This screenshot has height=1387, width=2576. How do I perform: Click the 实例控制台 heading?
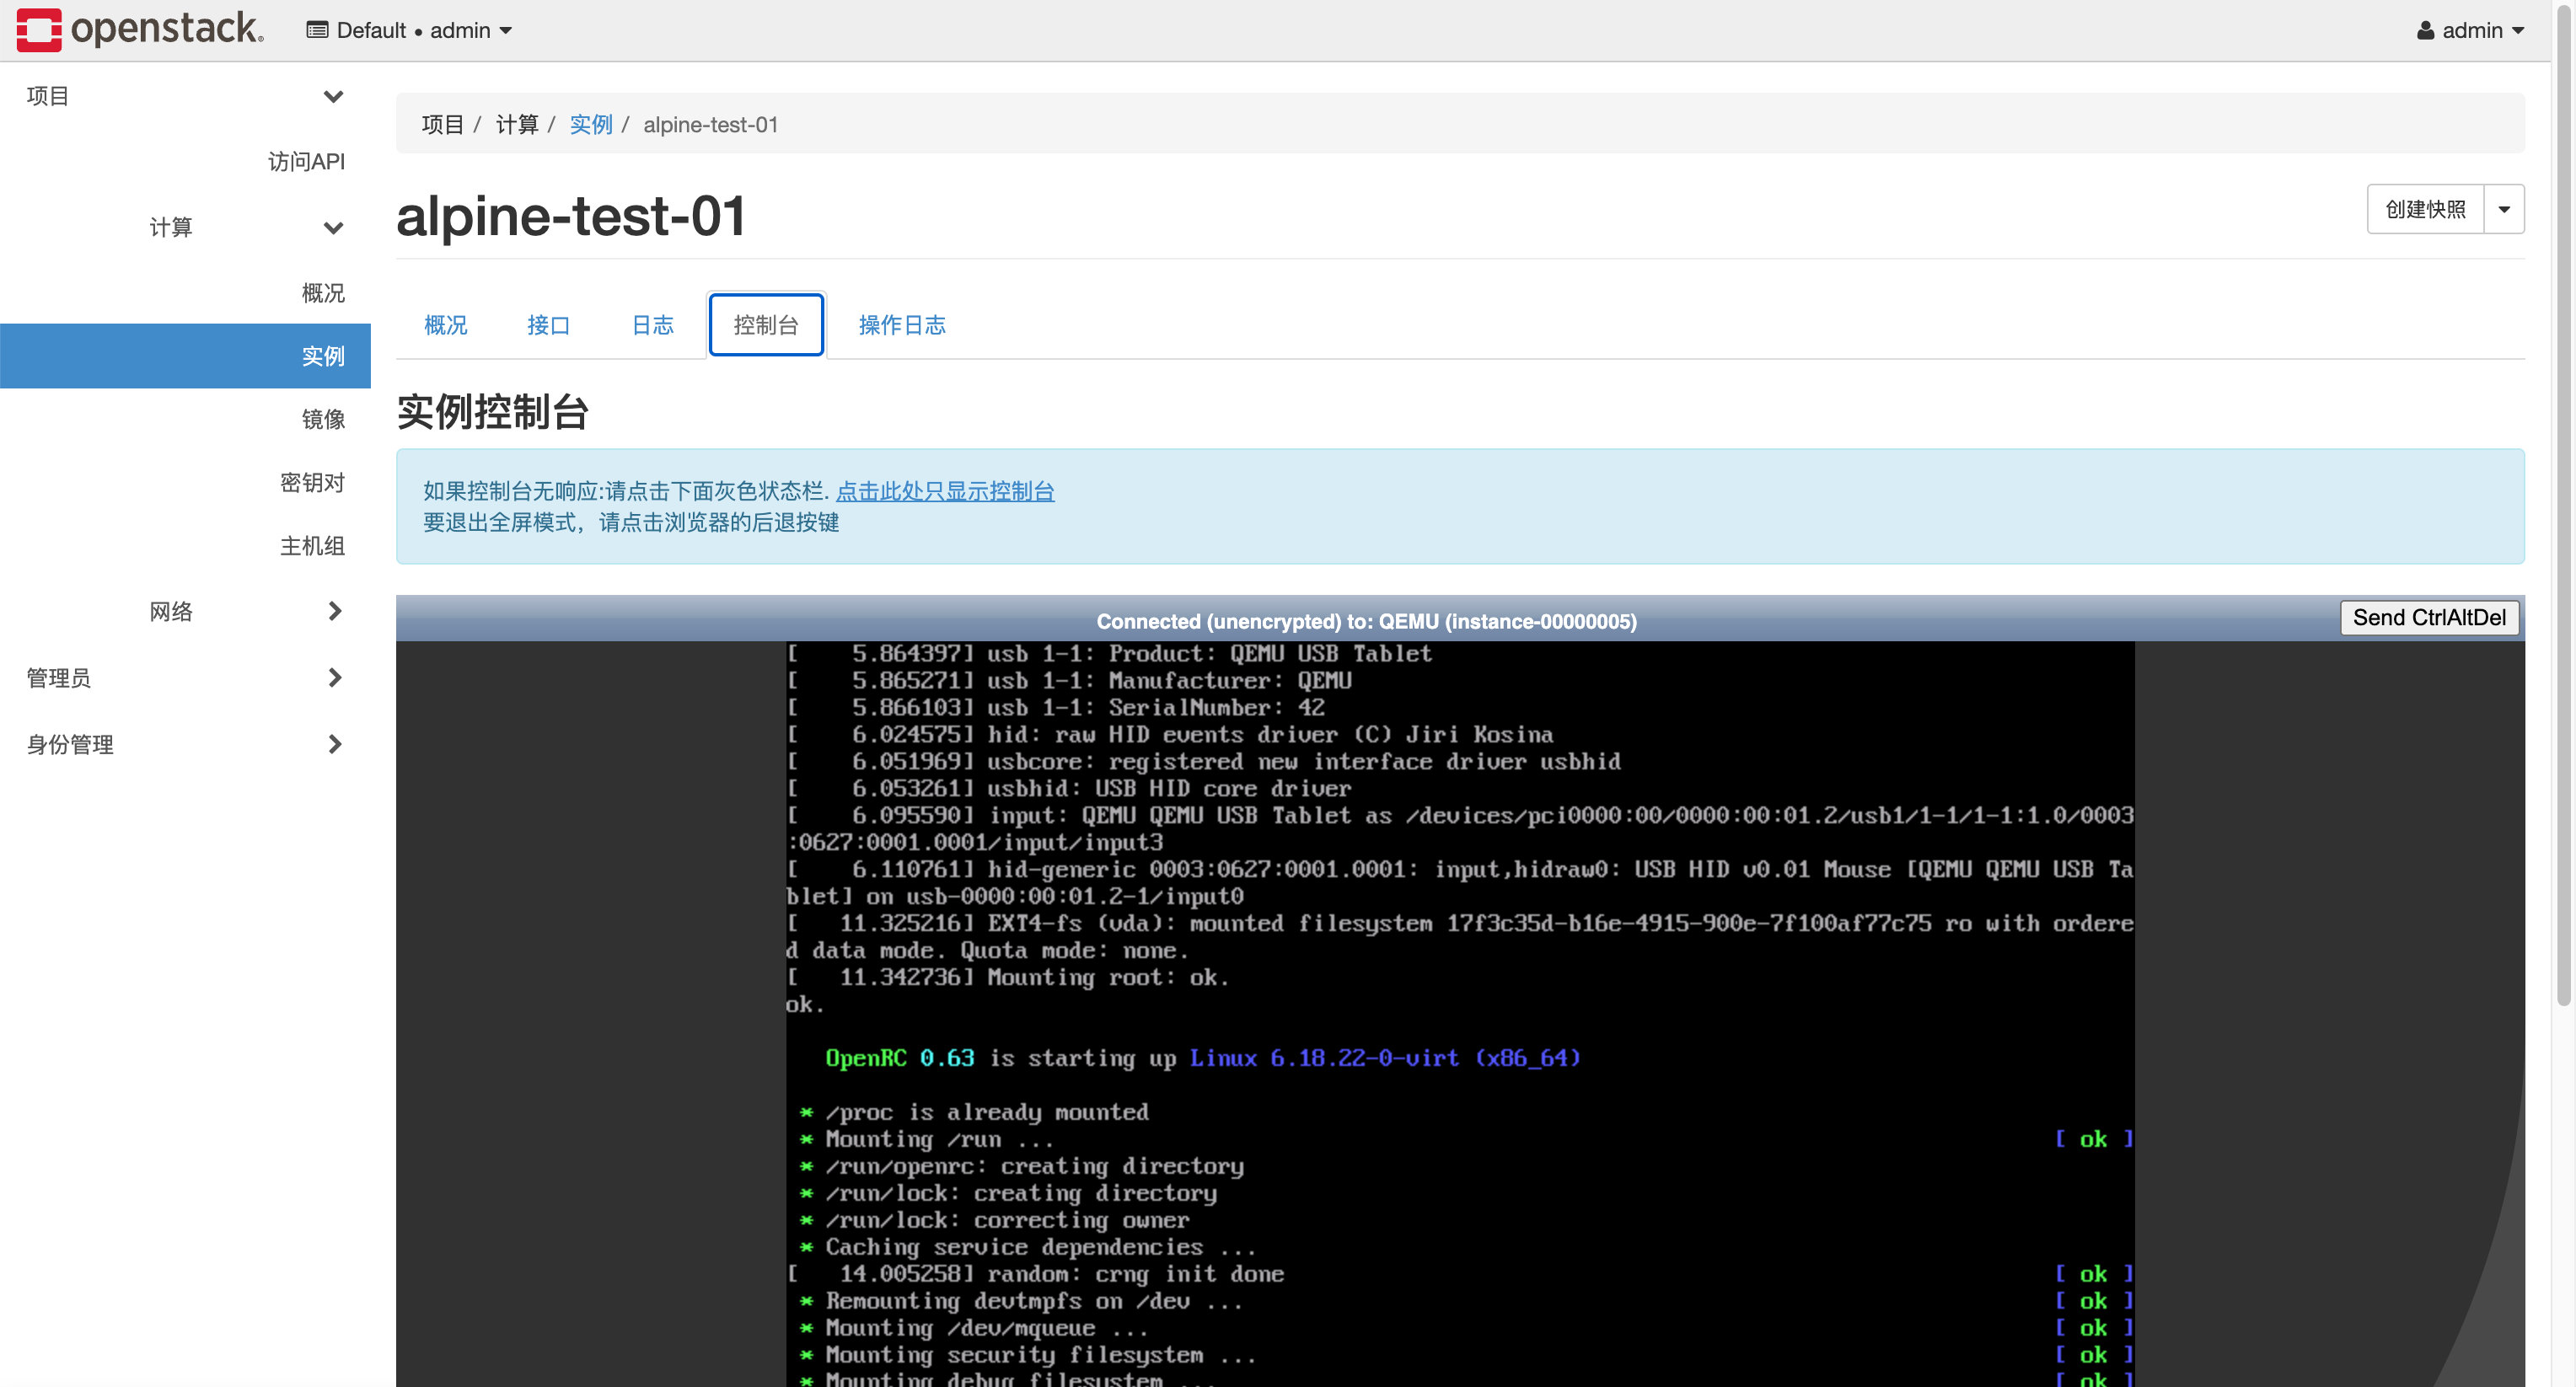point(493,411)
